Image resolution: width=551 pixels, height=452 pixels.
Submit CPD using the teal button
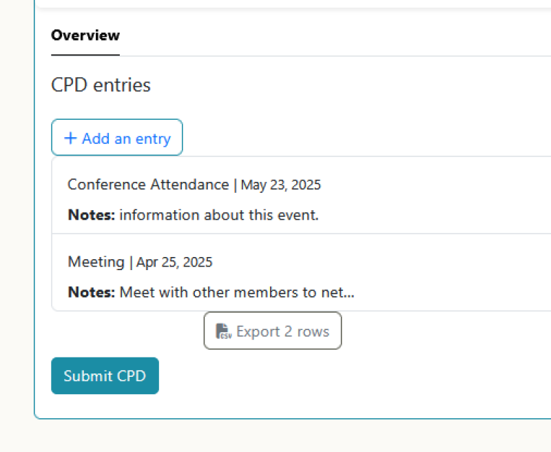tap(105, 376)
